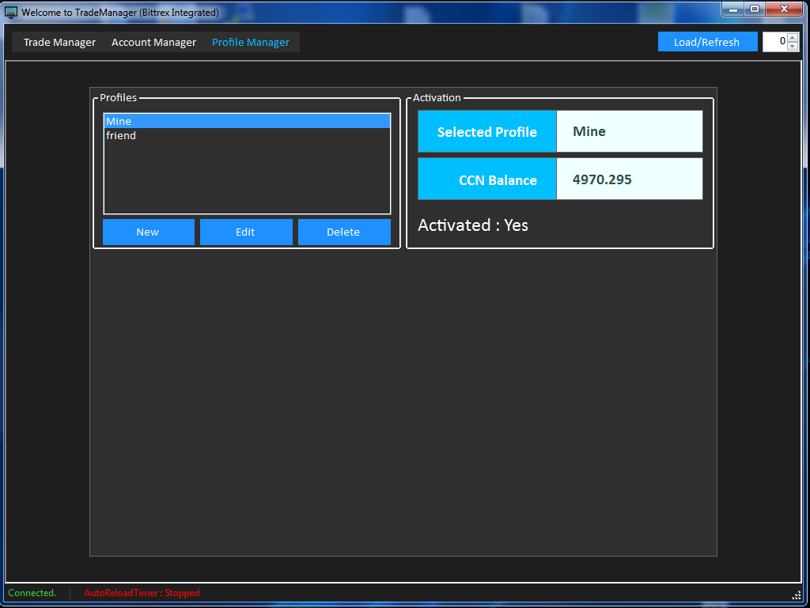Select the 'Mine' profile in the list
810x608 pixels.
click(x=247, y=121)
